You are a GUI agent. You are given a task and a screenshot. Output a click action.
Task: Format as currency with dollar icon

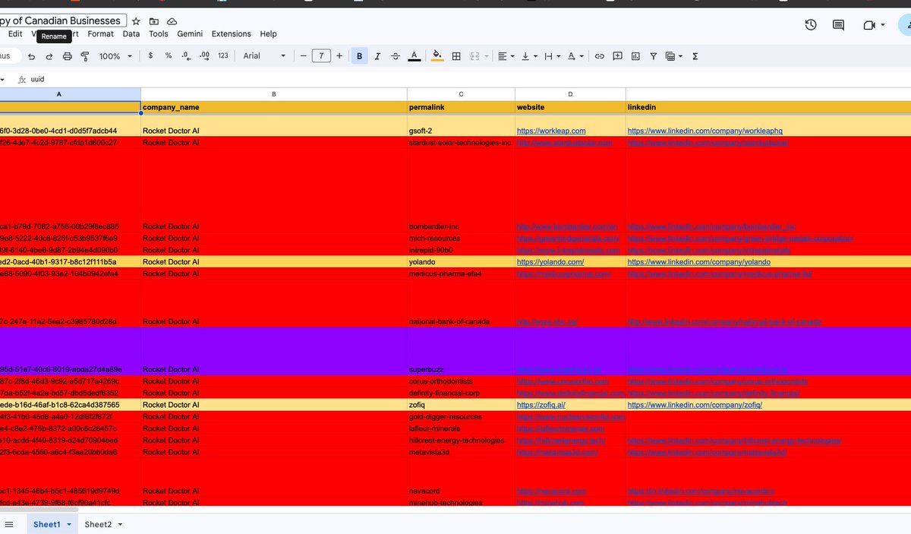150,56
